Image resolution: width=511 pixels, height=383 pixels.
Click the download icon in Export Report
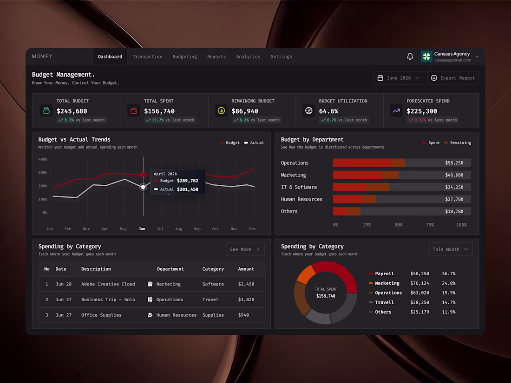(434, 78)
